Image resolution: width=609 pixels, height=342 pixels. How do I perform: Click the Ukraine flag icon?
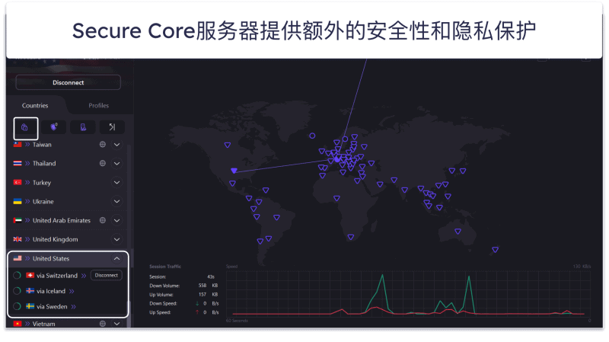18,201
